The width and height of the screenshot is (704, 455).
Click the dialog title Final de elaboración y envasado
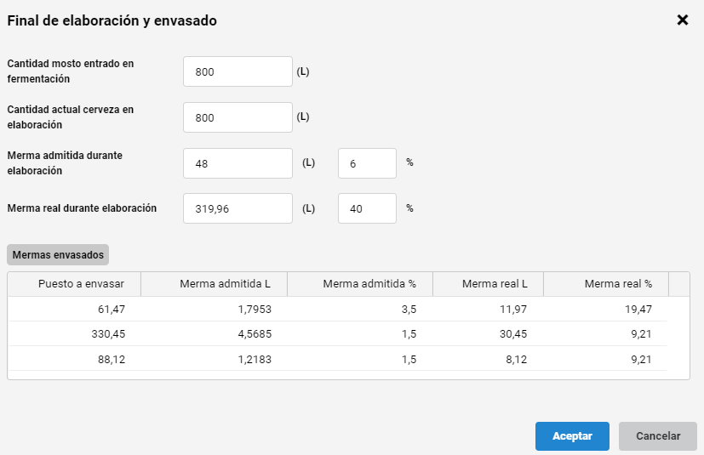click(112, 20)
